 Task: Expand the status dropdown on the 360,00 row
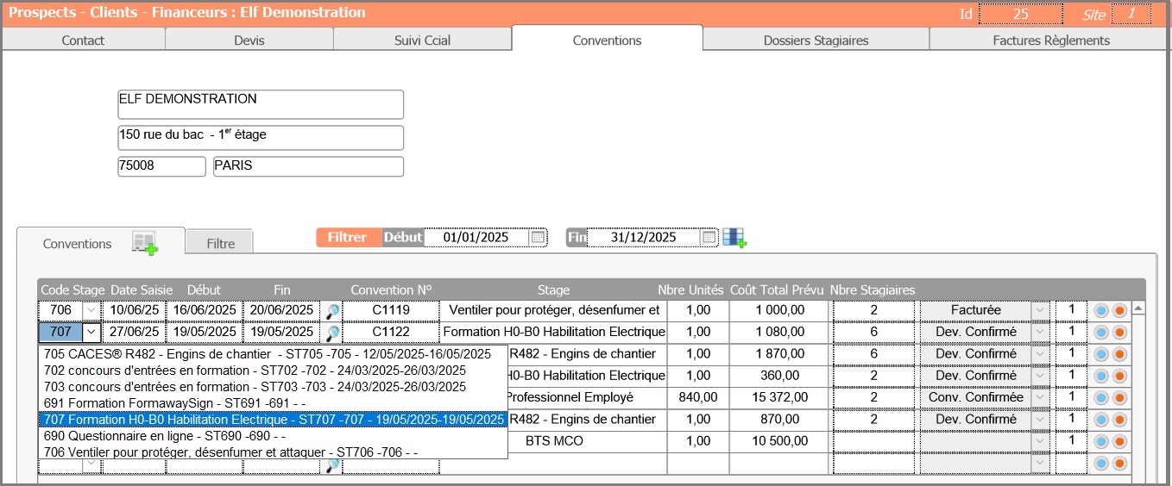(x=1040, y=376)
